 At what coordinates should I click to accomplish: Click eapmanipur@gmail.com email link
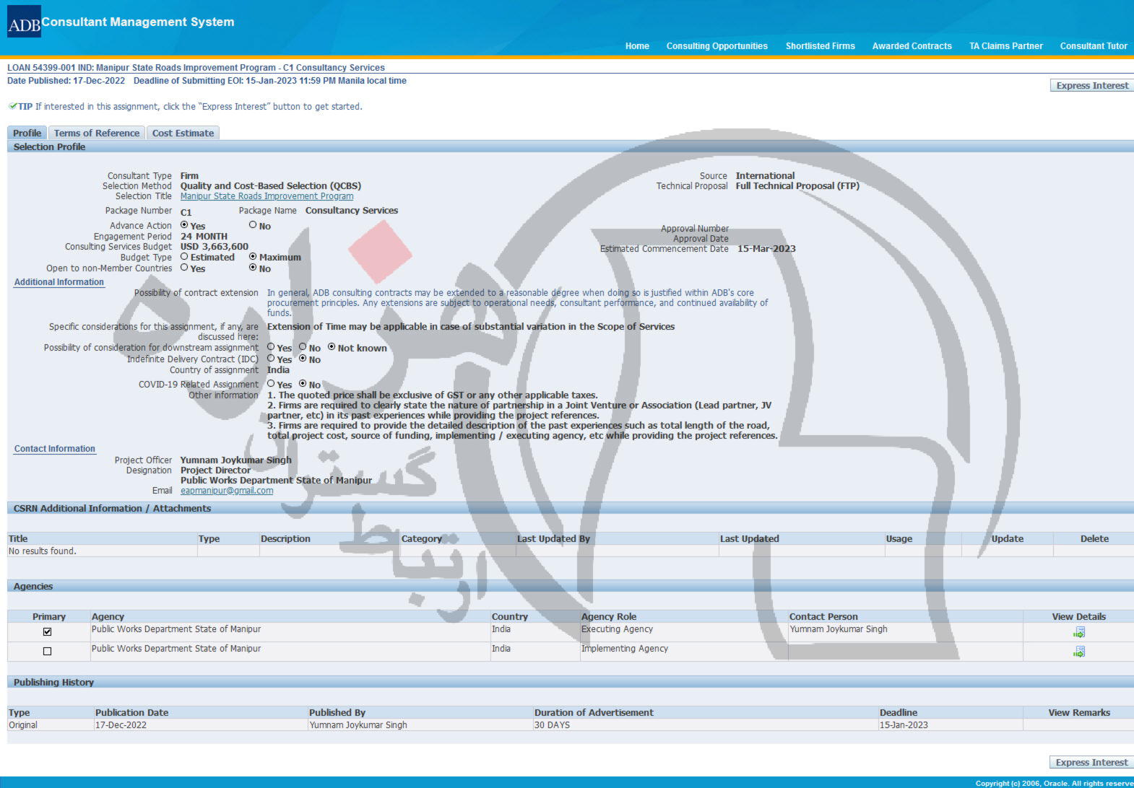[x=227, y=491]
